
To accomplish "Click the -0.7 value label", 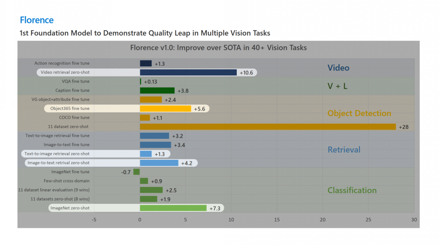I will [126, 172].
